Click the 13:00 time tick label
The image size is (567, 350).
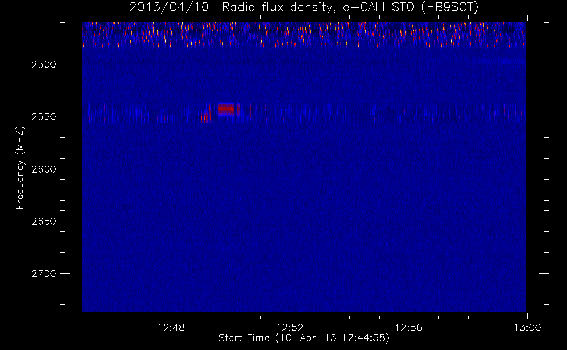click(527, 328)
